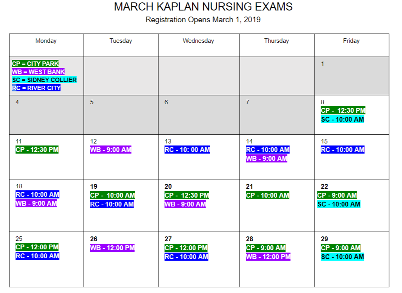This screenshot has width=402, height=293.
Task: Open SC 10:00 AM exam on March 29
Action: (x=342, y=257)
